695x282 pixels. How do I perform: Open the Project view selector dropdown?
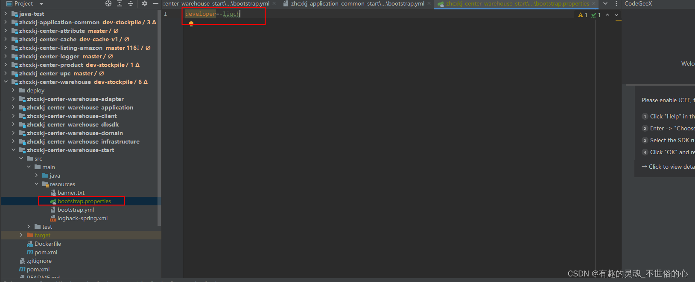click(x=41, y=3)
